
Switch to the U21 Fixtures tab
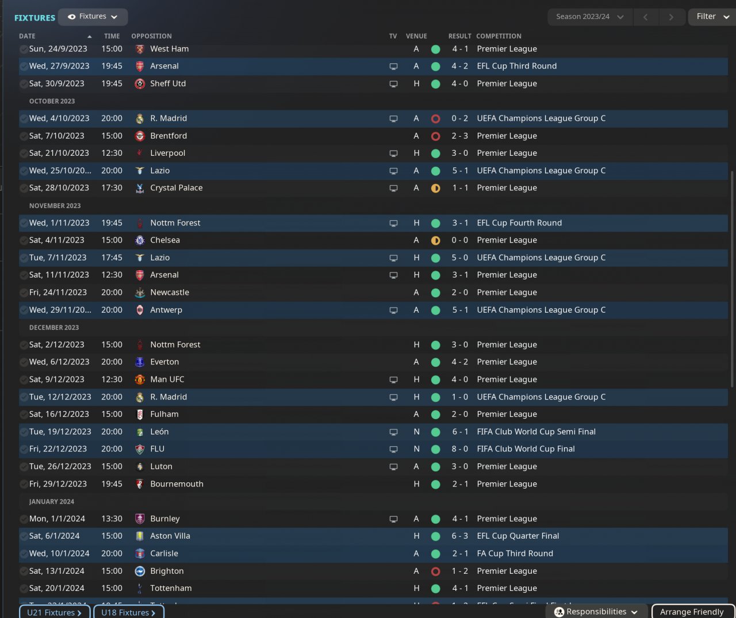[55, 612]
